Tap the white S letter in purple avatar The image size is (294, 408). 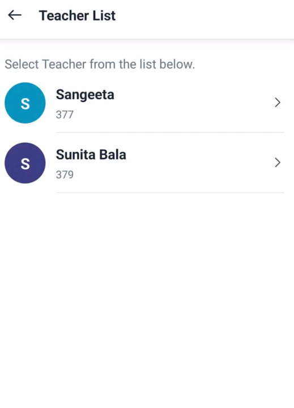click(25, 164)
